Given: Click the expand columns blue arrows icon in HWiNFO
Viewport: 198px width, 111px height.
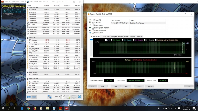Looking at the screenshot, I should click(x=29, y=97).
